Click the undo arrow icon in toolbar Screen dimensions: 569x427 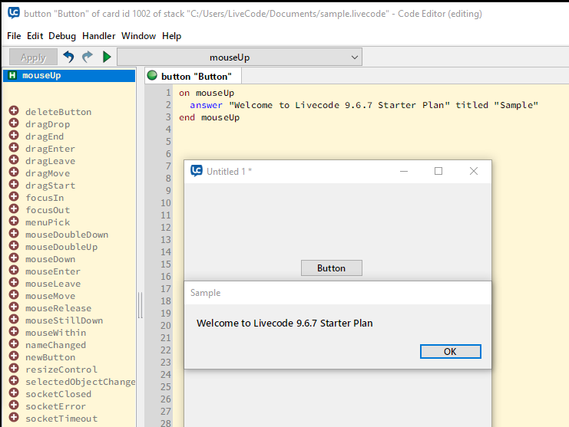pos(69,57)
